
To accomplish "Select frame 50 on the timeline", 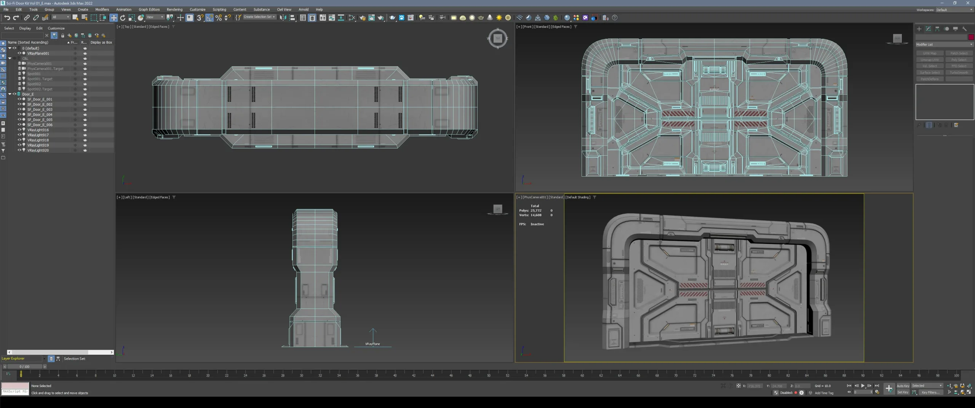I will tap(489, 375).
